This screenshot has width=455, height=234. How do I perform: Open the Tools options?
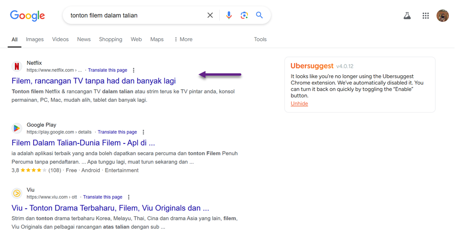(x=260, y=39)
